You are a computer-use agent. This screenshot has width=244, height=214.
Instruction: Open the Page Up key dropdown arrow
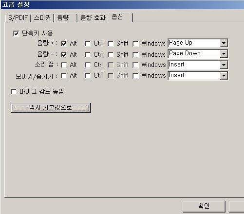point(224,43)
